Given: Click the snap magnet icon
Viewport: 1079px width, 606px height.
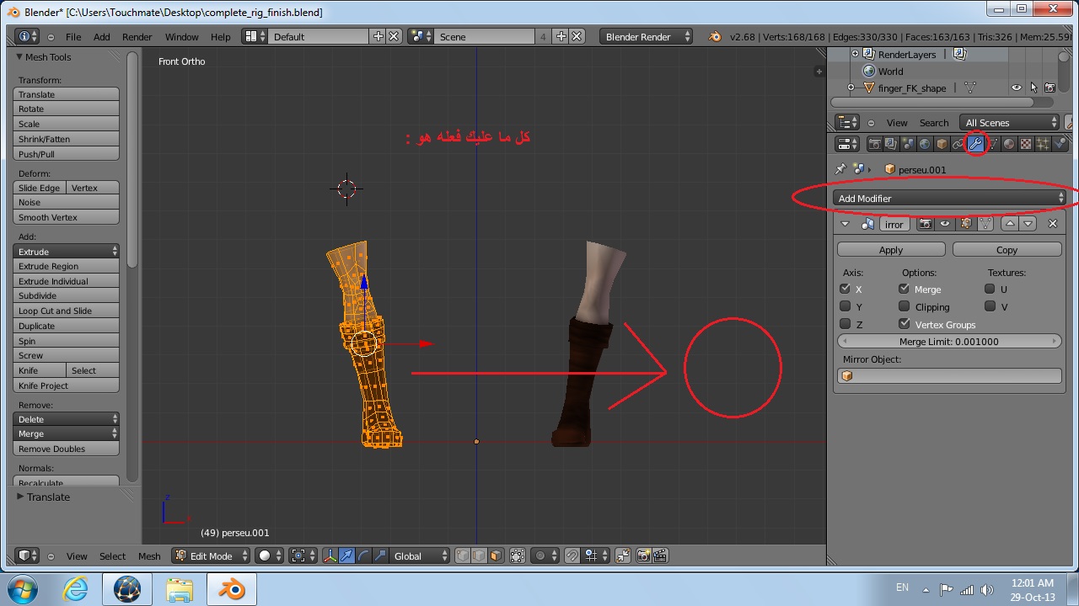Looking at the screenshot, I should 572,556.
